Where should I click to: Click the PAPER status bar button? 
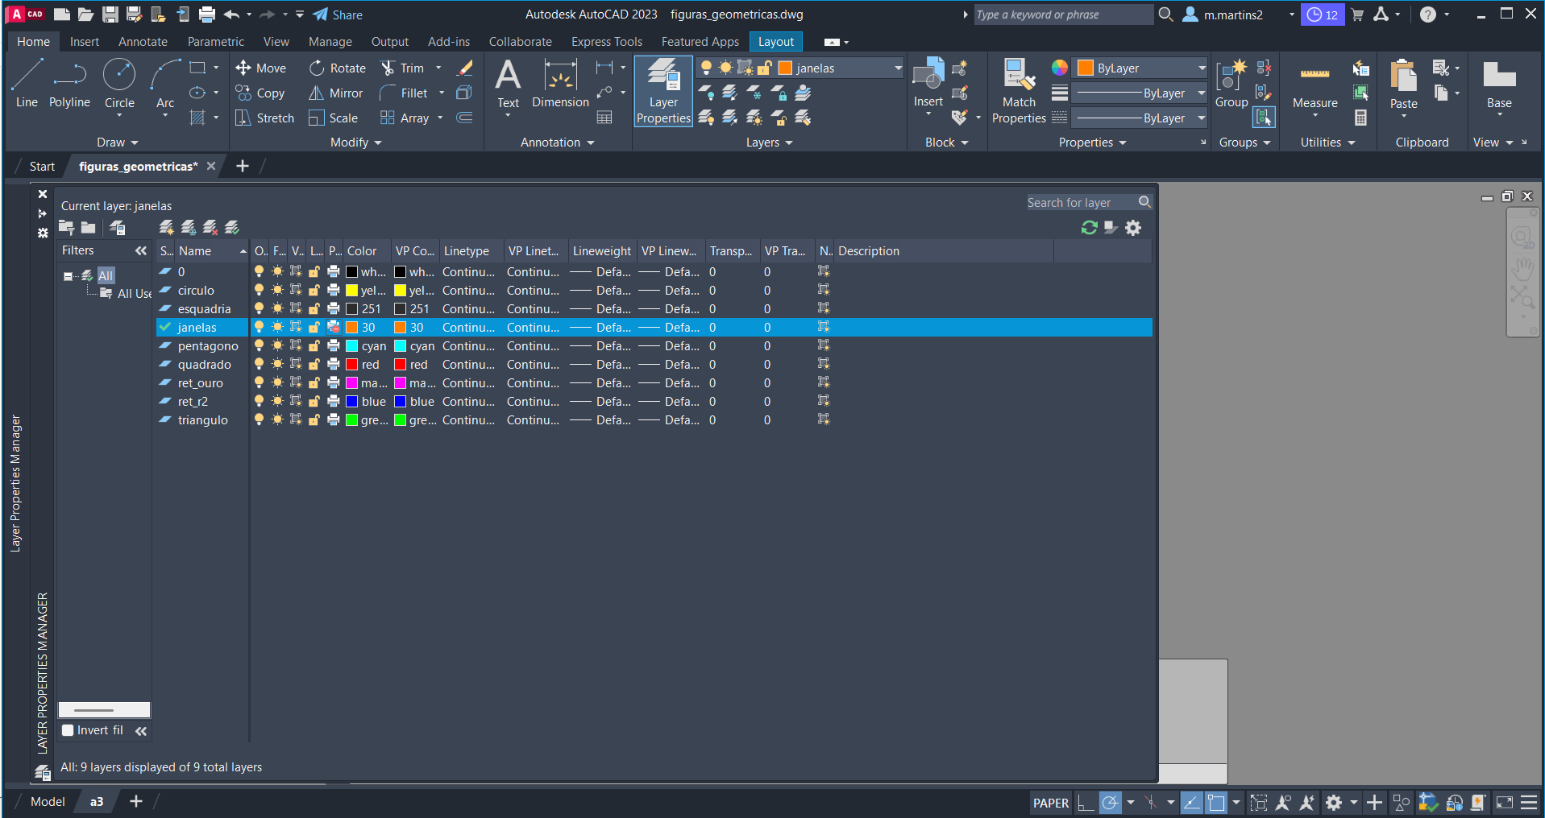[1051, 803]
